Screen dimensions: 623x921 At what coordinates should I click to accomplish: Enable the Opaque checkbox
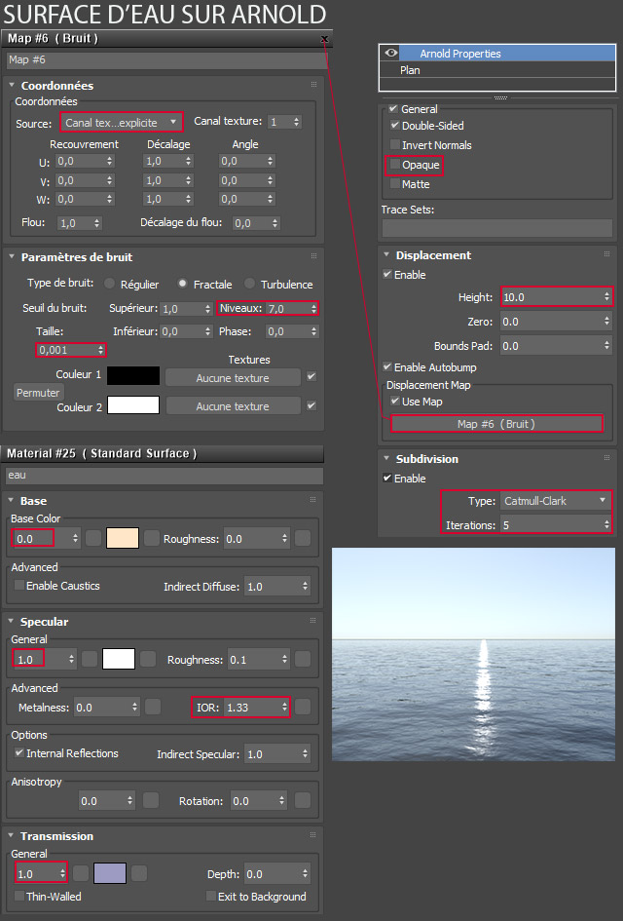394,166
